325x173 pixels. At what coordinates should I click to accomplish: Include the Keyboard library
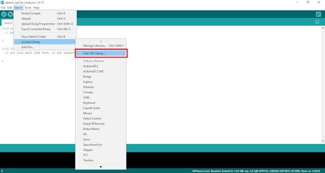(x=101, y=103)
